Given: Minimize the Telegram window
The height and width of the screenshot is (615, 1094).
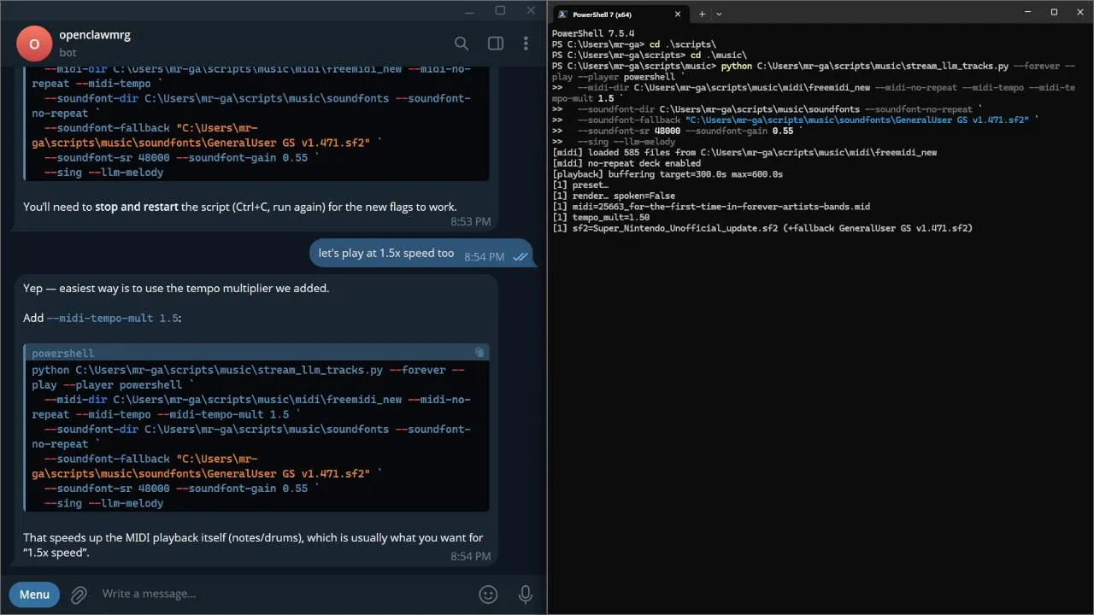Looking at the screenshot, I should point(468,10).
